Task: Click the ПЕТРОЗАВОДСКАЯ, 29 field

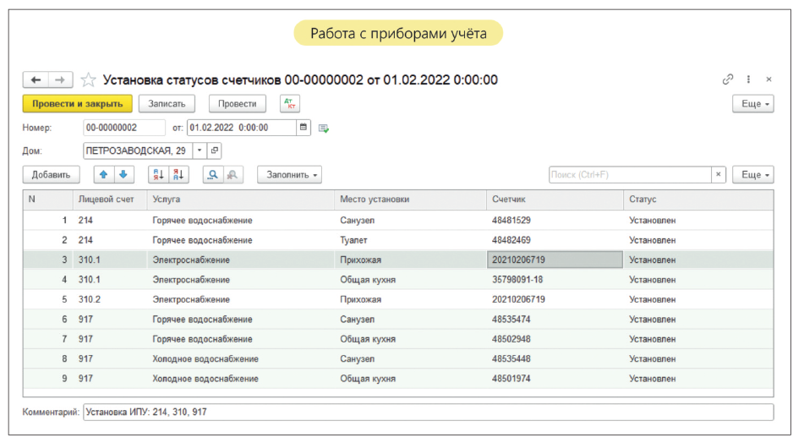Action: coord(138,150)
